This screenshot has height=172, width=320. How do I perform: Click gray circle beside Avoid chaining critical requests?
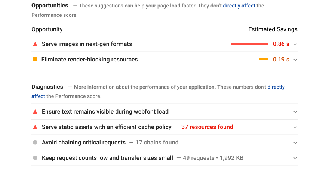click(x=35, y=143)
